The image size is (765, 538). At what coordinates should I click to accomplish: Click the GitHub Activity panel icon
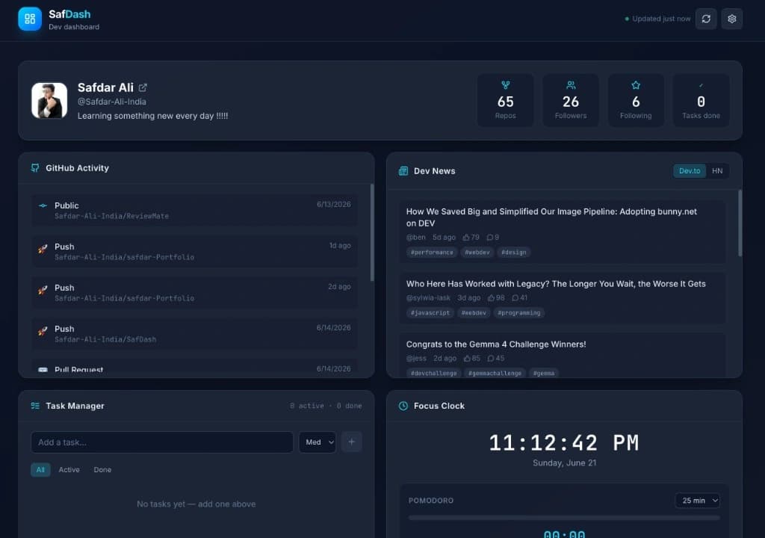click(35, 168)
